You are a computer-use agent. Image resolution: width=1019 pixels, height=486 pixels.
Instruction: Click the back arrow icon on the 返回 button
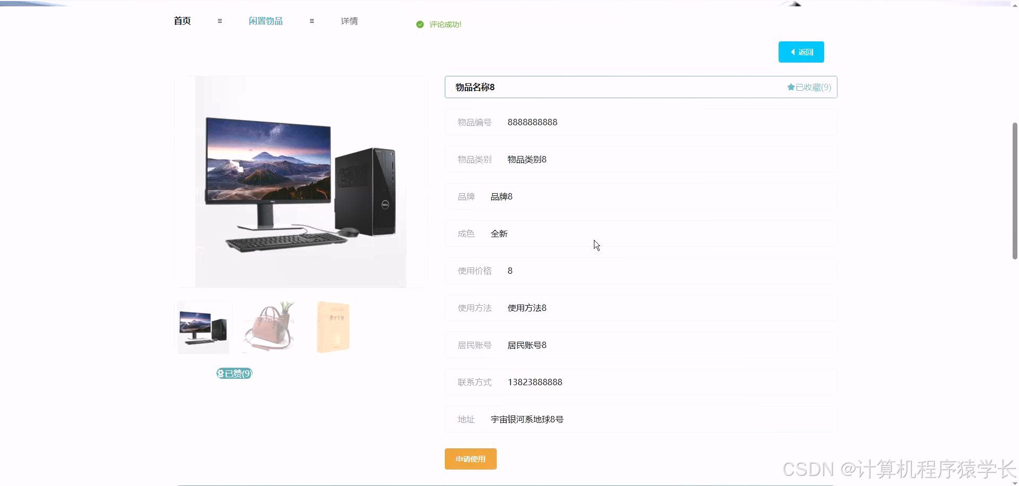793,51
